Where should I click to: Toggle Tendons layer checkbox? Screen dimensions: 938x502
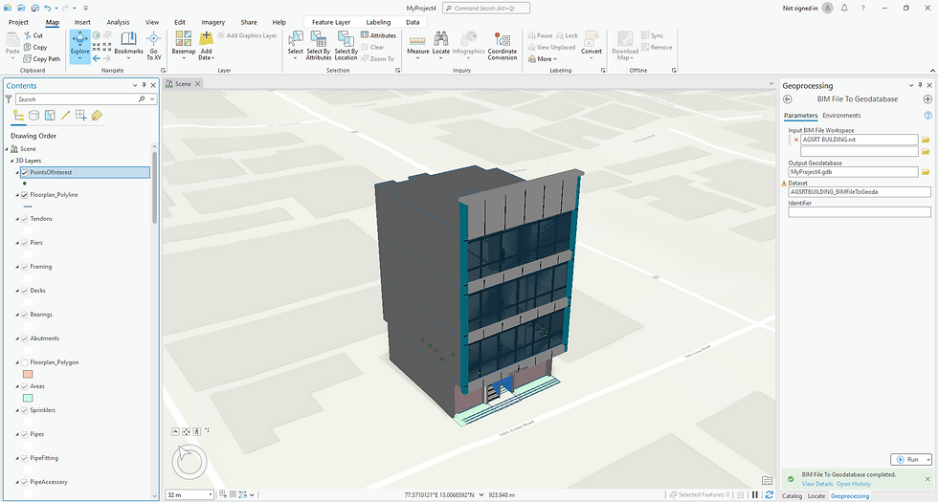point(25,219)
